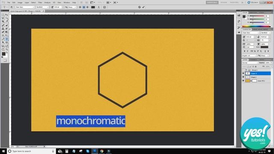274x154 pixels.
Task: Open the Layer menu
Action: [x=27, y=3]
